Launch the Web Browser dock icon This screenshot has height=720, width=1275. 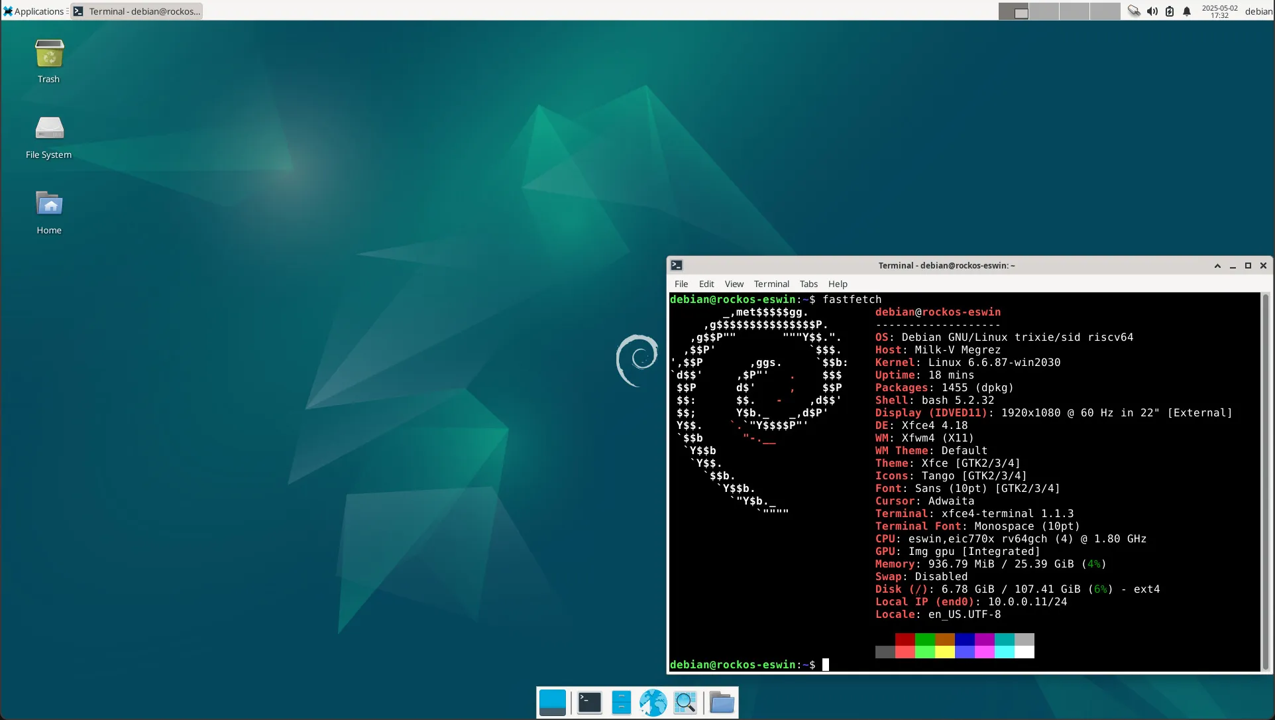click(653, 703)
